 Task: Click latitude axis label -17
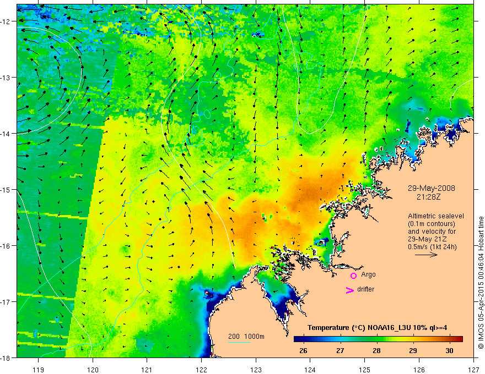6,301
